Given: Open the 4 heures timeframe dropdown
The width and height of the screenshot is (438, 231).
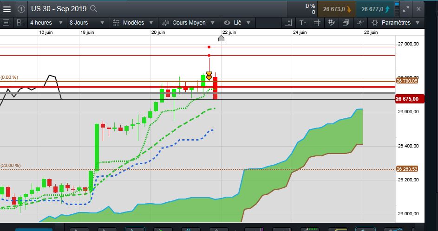Looking at the screenshot, I should [46, 23].
